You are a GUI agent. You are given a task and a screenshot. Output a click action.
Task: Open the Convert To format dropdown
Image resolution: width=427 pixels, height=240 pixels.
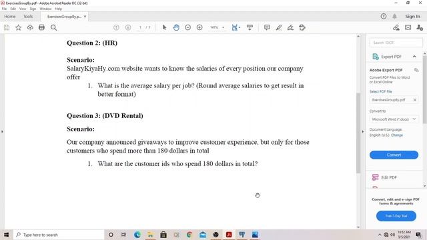[394, 119]
